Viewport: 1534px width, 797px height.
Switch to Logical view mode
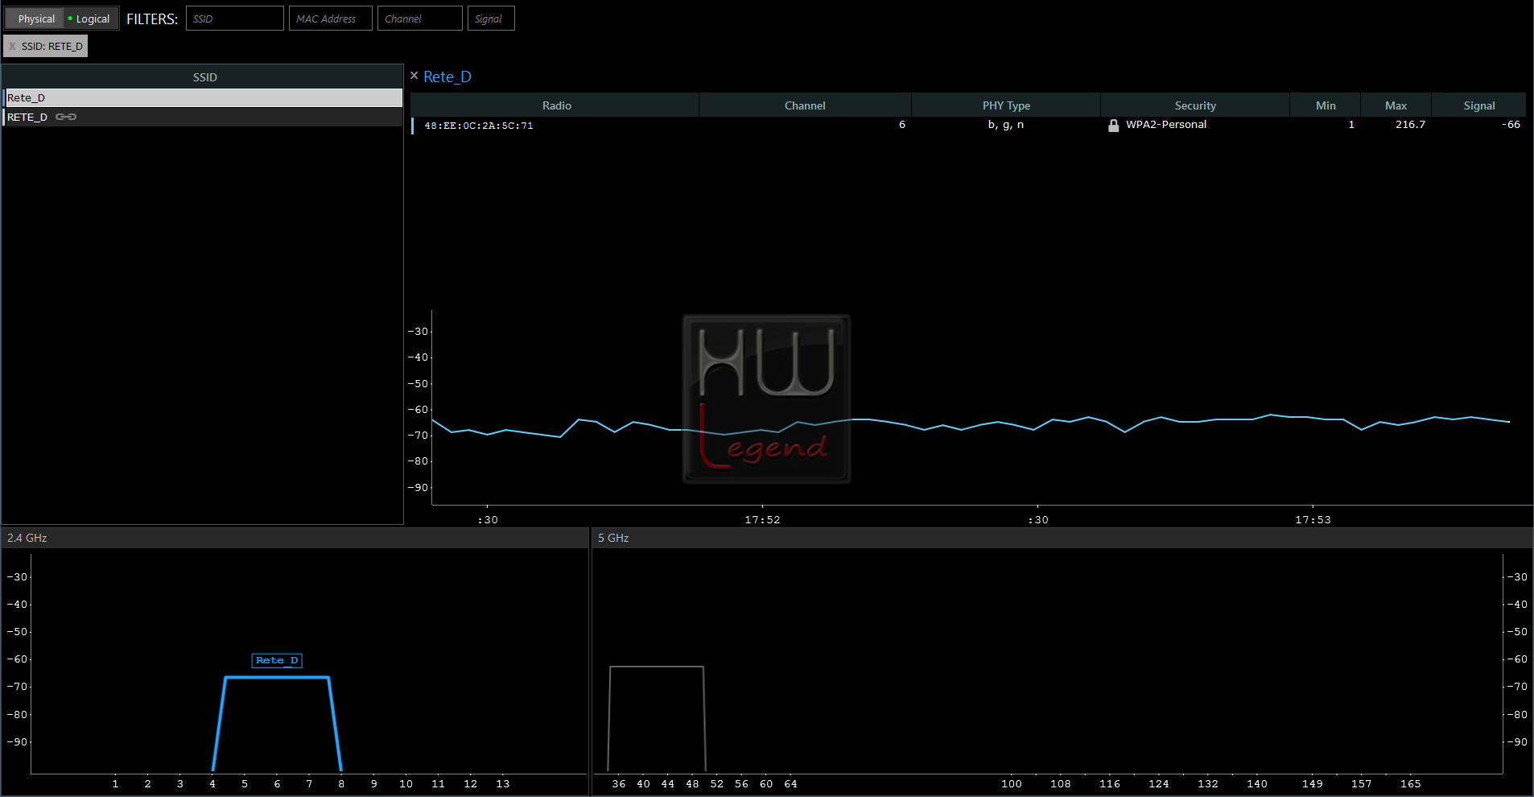point(90,19)
